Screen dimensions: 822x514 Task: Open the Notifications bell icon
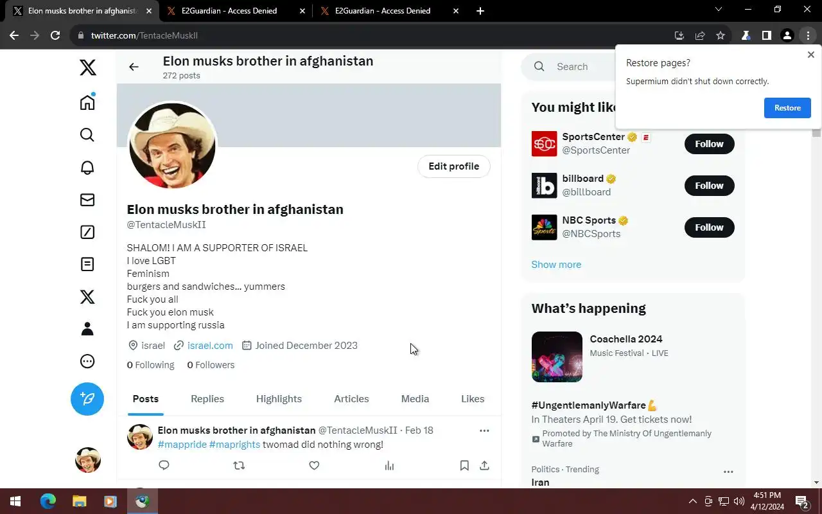tap(87, 167)
